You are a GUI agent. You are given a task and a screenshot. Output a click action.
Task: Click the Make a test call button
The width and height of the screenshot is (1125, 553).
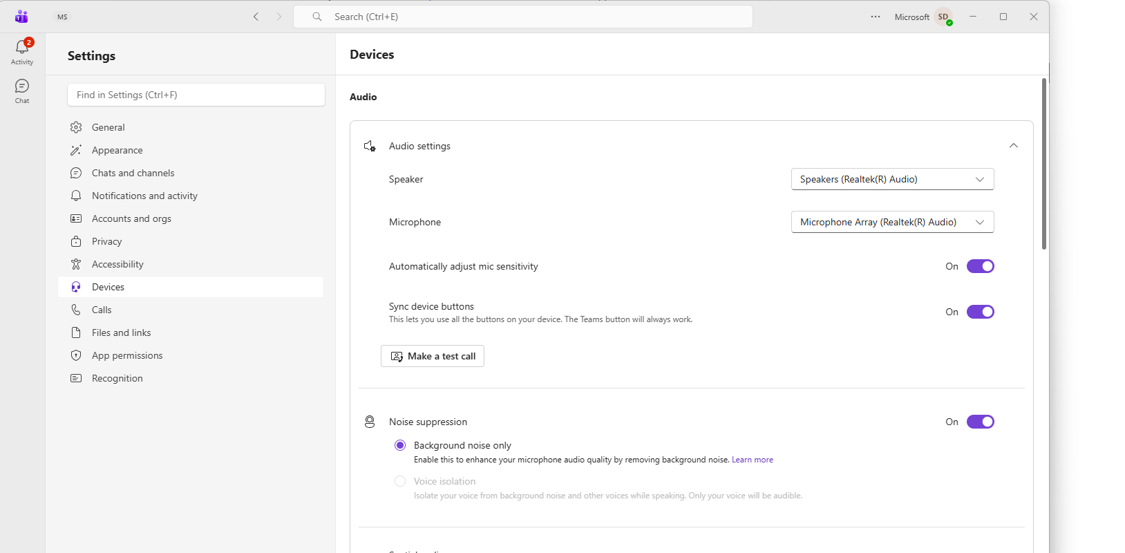433,356
